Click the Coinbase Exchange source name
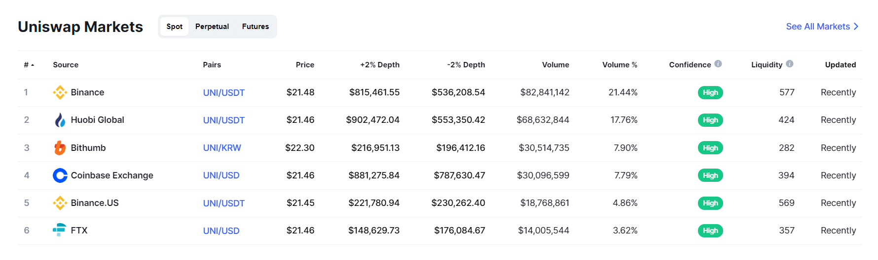The width and height of the screenshot is (878, 260). click(x=112, y=175)
